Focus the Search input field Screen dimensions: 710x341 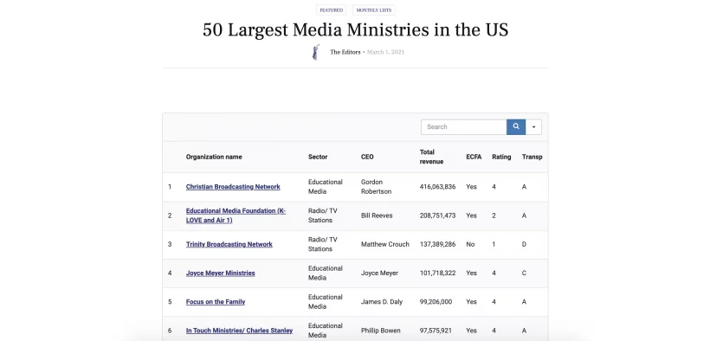click(464, 127)
